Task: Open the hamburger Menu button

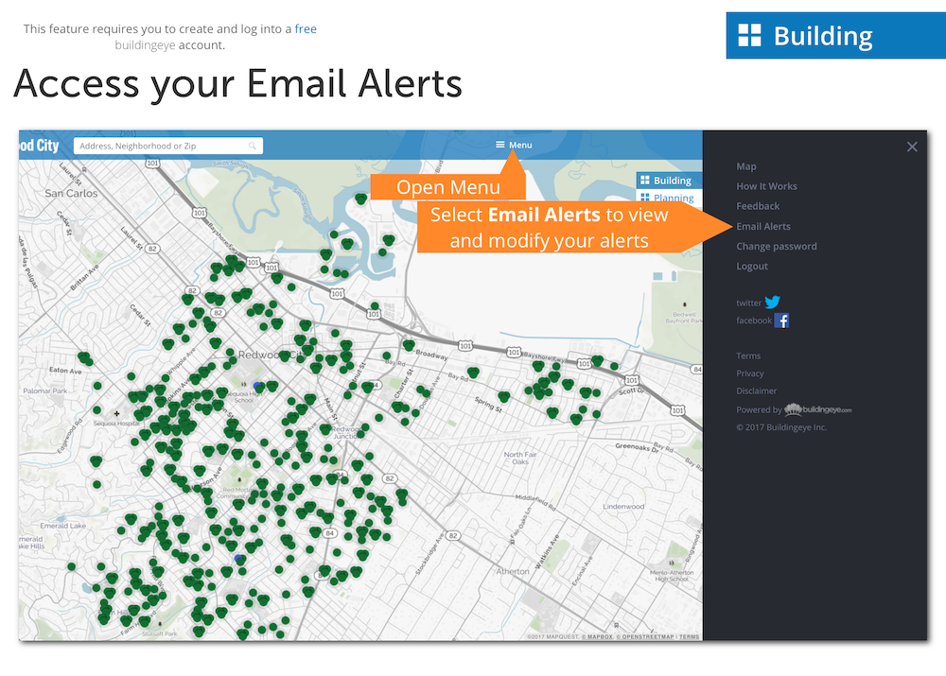Action: pos(514,146)
